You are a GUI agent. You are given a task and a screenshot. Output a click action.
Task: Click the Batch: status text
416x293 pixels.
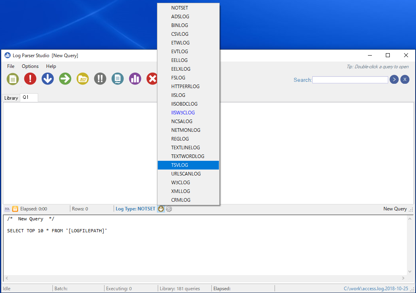[x=61, y=289]
